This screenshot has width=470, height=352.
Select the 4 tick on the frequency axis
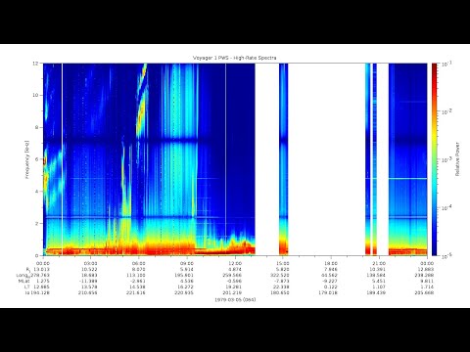pyautogui.click(x=38, y=192)
